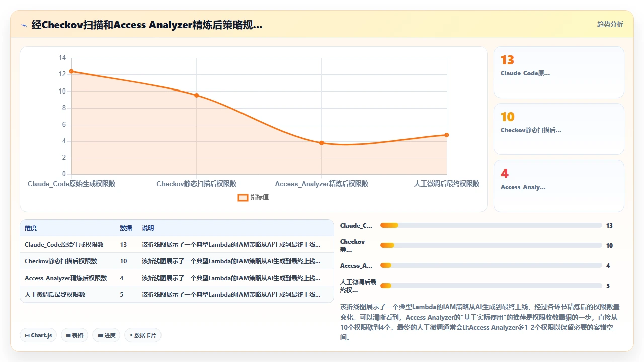The width and height of the screenshot is (644, 362).
Task: Click the 表格 tag button
Action: coord(74,335)
